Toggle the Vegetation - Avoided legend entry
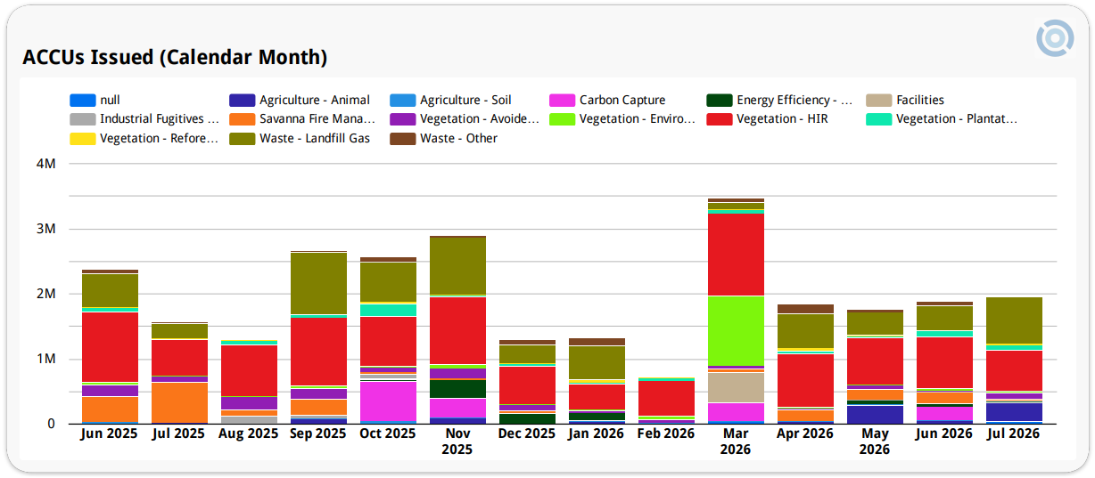1095x478 pixels. [x=465, y=118]
